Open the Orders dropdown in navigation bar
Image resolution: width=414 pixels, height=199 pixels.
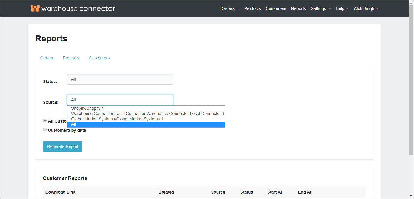pos(228,8)
